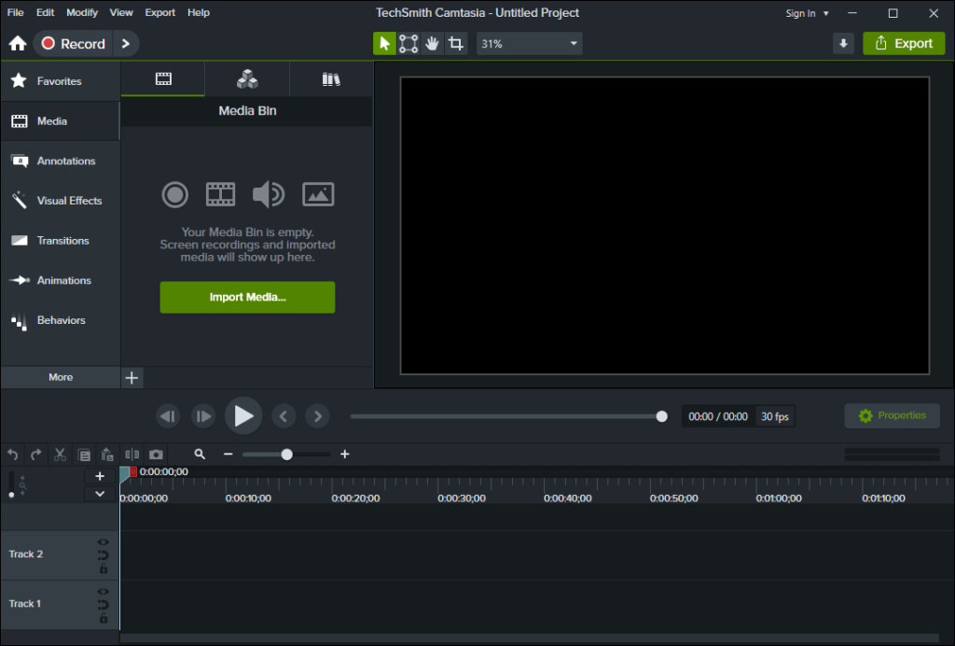Zoom in the timeline with plus
The height and width of the screenshot is (646, 955).
(345, 454)
